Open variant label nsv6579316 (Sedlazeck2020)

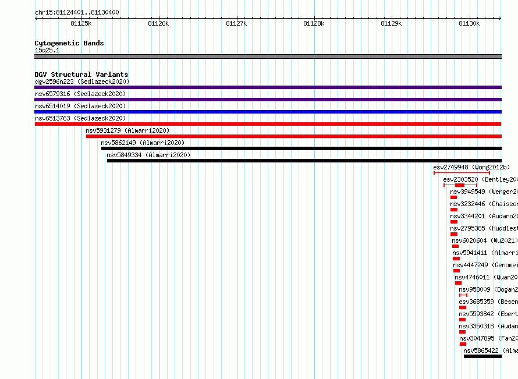(80, 94)
